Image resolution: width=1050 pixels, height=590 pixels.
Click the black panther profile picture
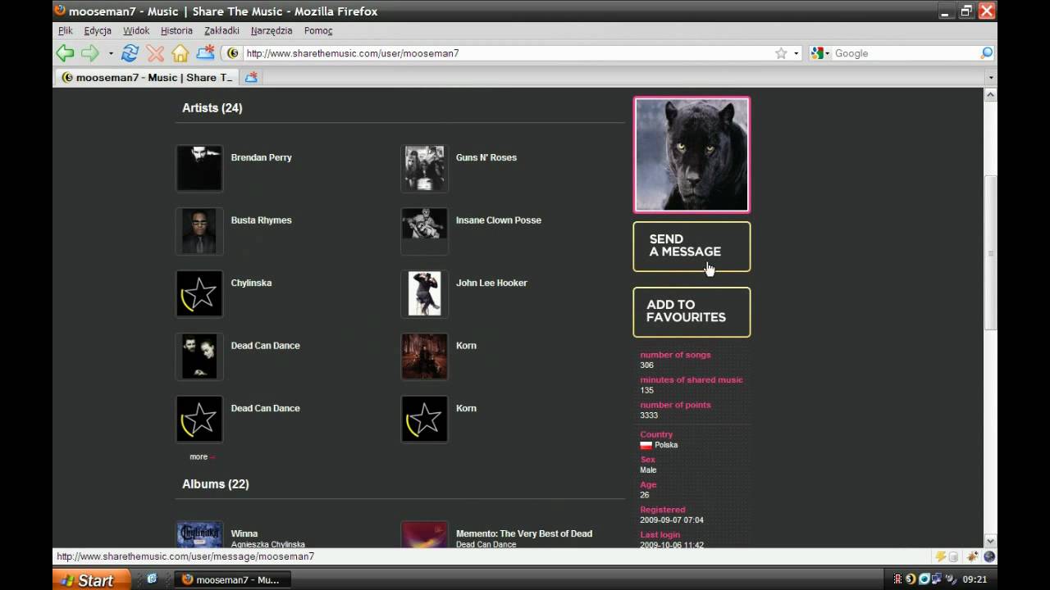point(692,155)
